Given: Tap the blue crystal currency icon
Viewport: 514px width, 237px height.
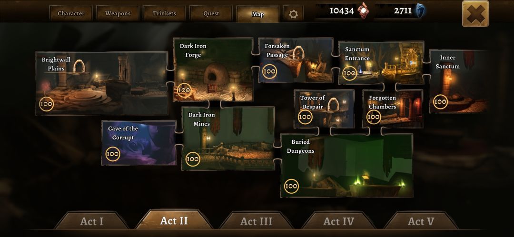Looking at the screenshot, I should [420, 11].
